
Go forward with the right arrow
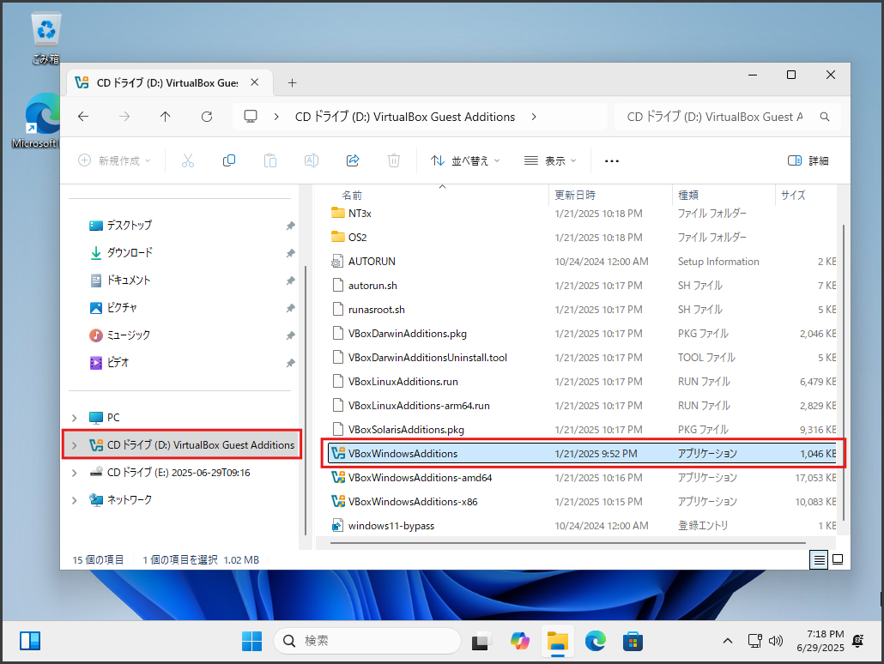[124, 117]
